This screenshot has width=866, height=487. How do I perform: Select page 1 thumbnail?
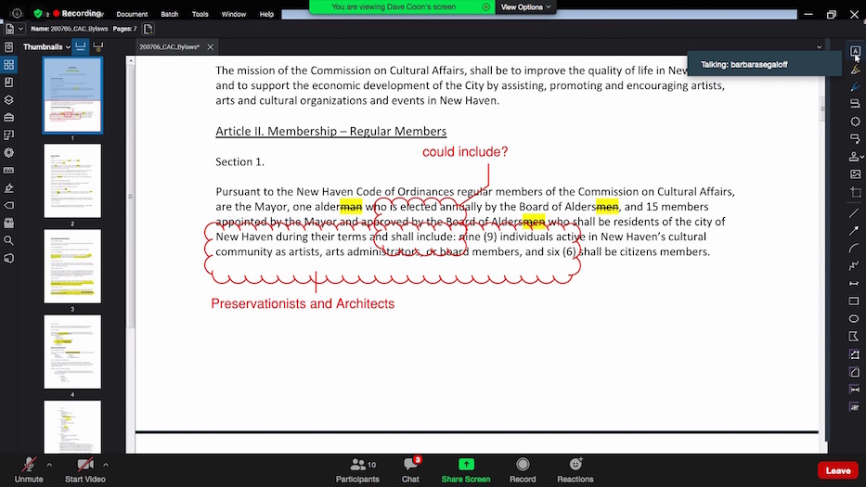[x=72, y=96]
